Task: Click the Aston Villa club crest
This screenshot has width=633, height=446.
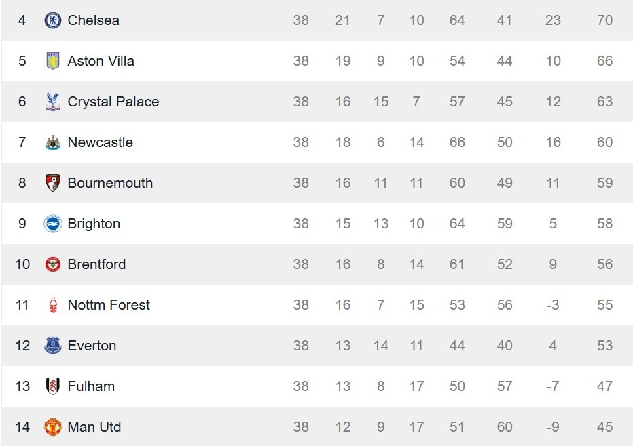Action: (52, 61)
